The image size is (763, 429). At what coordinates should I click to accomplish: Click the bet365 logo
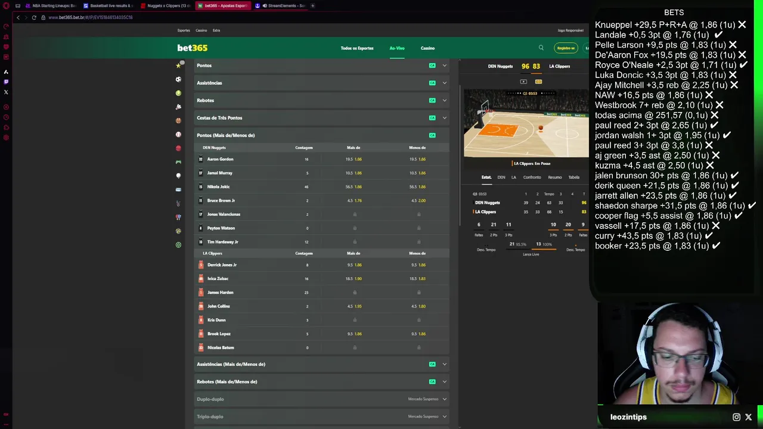click(192, 48)
